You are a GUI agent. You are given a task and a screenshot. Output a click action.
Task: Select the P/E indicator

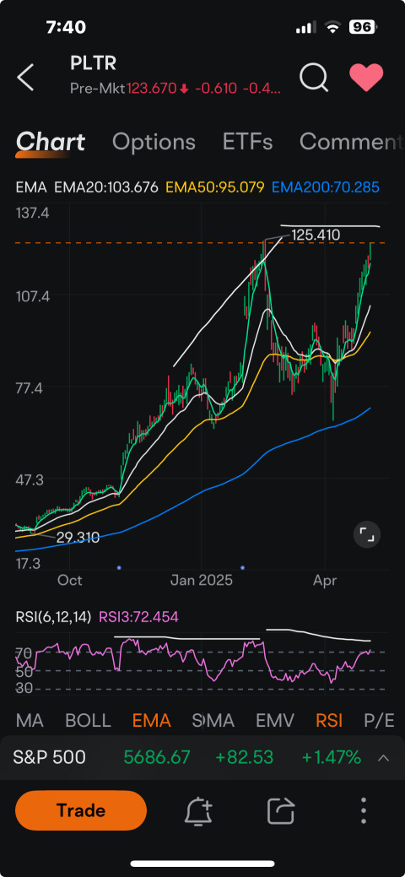[x=380, y=720]
